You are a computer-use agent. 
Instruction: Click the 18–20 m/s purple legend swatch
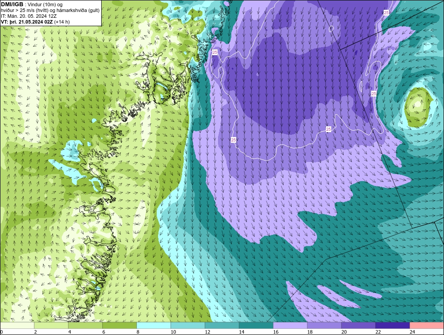pyautogui.click(x=324, y=325)
